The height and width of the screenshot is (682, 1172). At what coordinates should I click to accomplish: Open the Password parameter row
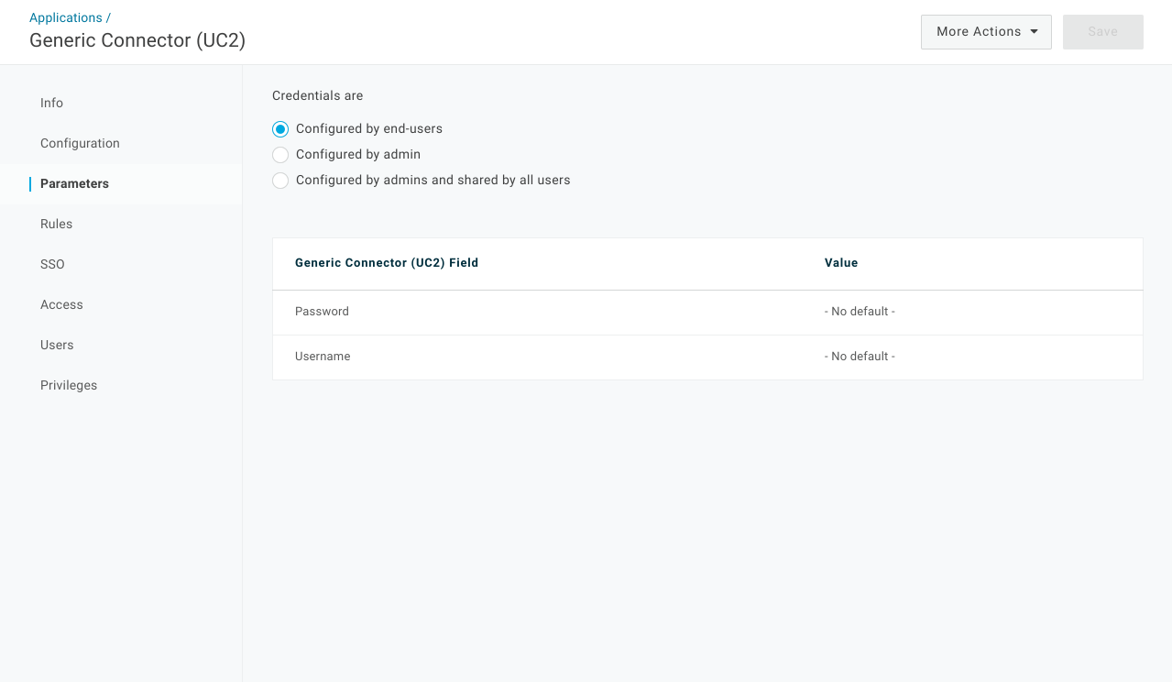click(322, 312)
